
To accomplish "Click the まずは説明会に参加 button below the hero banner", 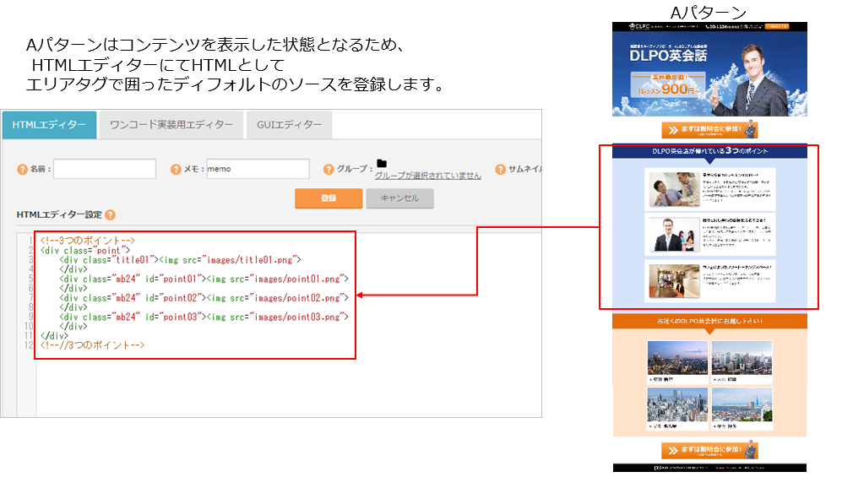I will (x=709, y=130).
